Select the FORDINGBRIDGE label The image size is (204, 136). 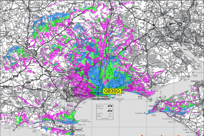tap(98, 34)
